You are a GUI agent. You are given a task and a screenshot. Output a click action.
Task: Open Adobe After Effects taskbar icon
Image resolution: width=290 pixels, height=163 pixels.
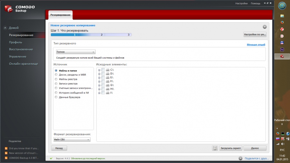coord(282,50)
